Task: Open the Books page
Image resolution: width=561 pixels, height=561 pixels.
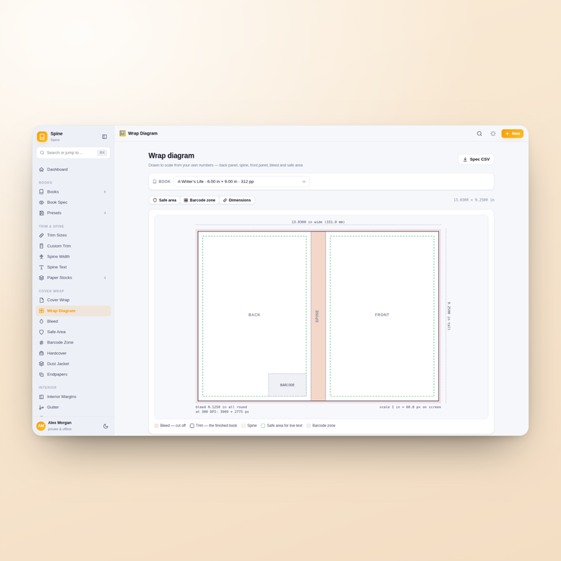Action: tap(74, 191)
